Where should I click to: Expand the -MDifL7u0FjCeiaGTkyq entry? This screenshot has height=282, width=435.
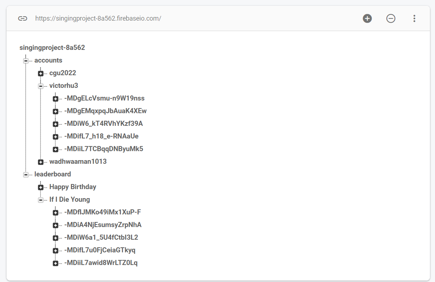(x=55, y=251)
